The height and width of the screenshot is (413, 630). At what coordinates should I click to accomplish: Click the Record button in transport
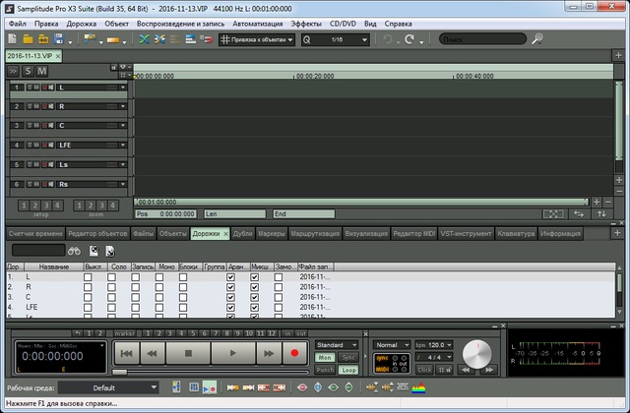(x=293, y=351)
